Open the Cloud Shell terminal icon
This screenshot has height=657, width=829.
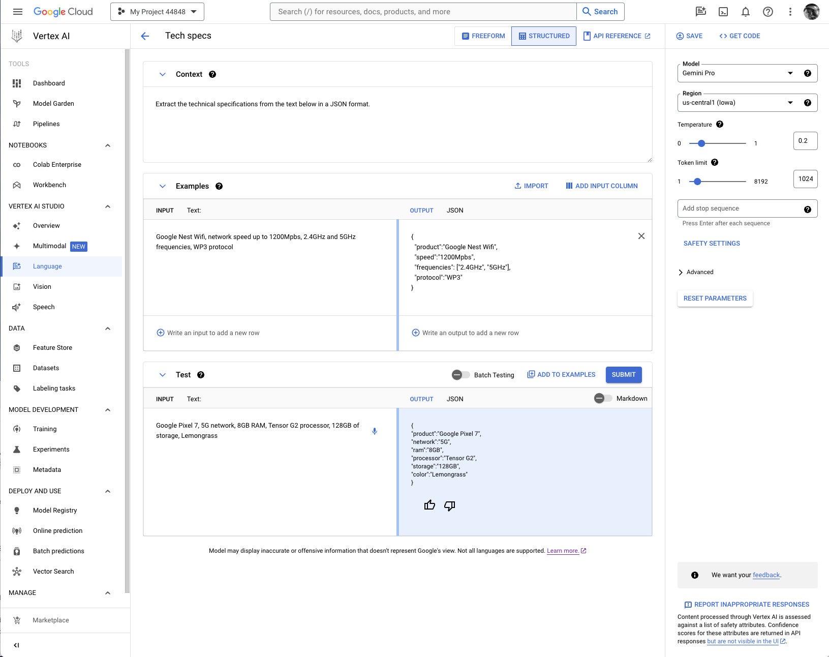point(723,12)
